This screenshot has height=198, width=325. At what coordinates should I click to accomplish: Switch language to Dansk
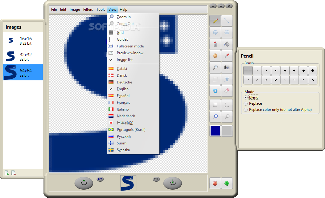(133, 75)
